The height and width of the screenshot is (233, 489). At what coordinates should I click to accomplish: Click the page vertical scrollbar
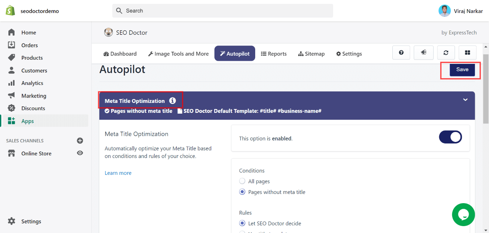tap(486, 89)
